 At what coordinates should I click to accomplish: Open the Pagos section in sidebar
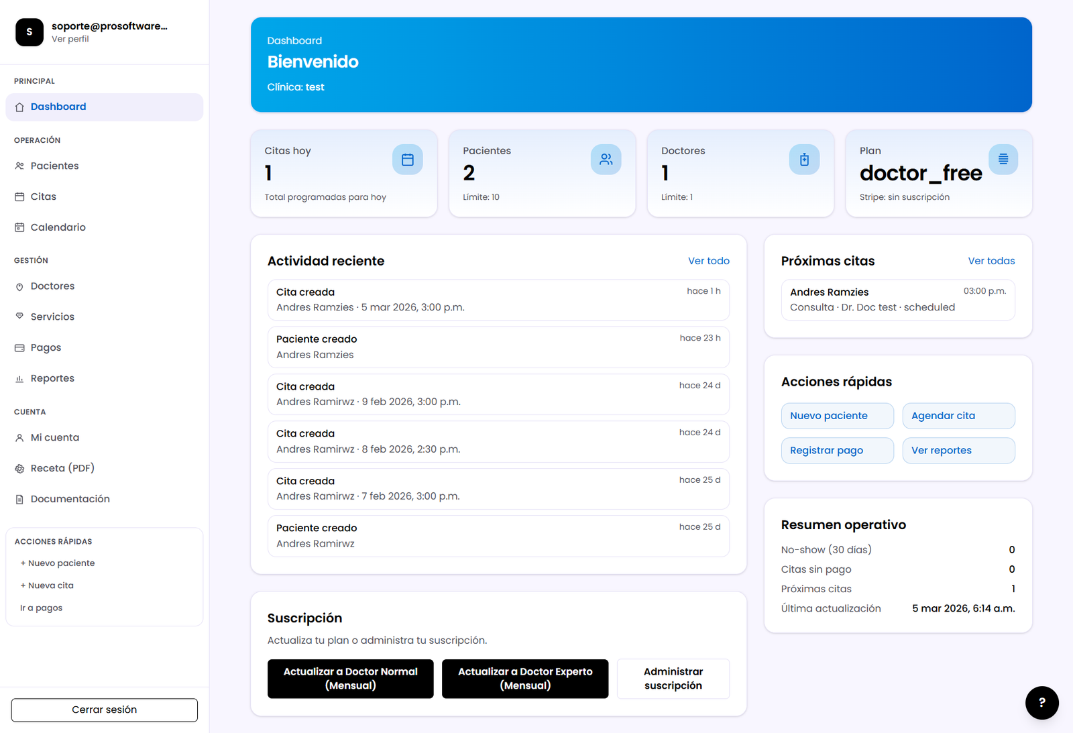click(x=46, y=347)
